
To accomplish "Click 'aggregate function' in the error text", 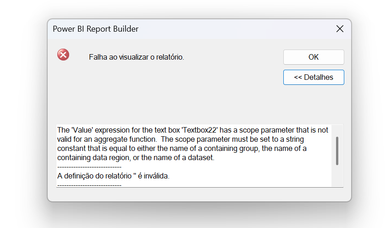I will tap(125, 139).
